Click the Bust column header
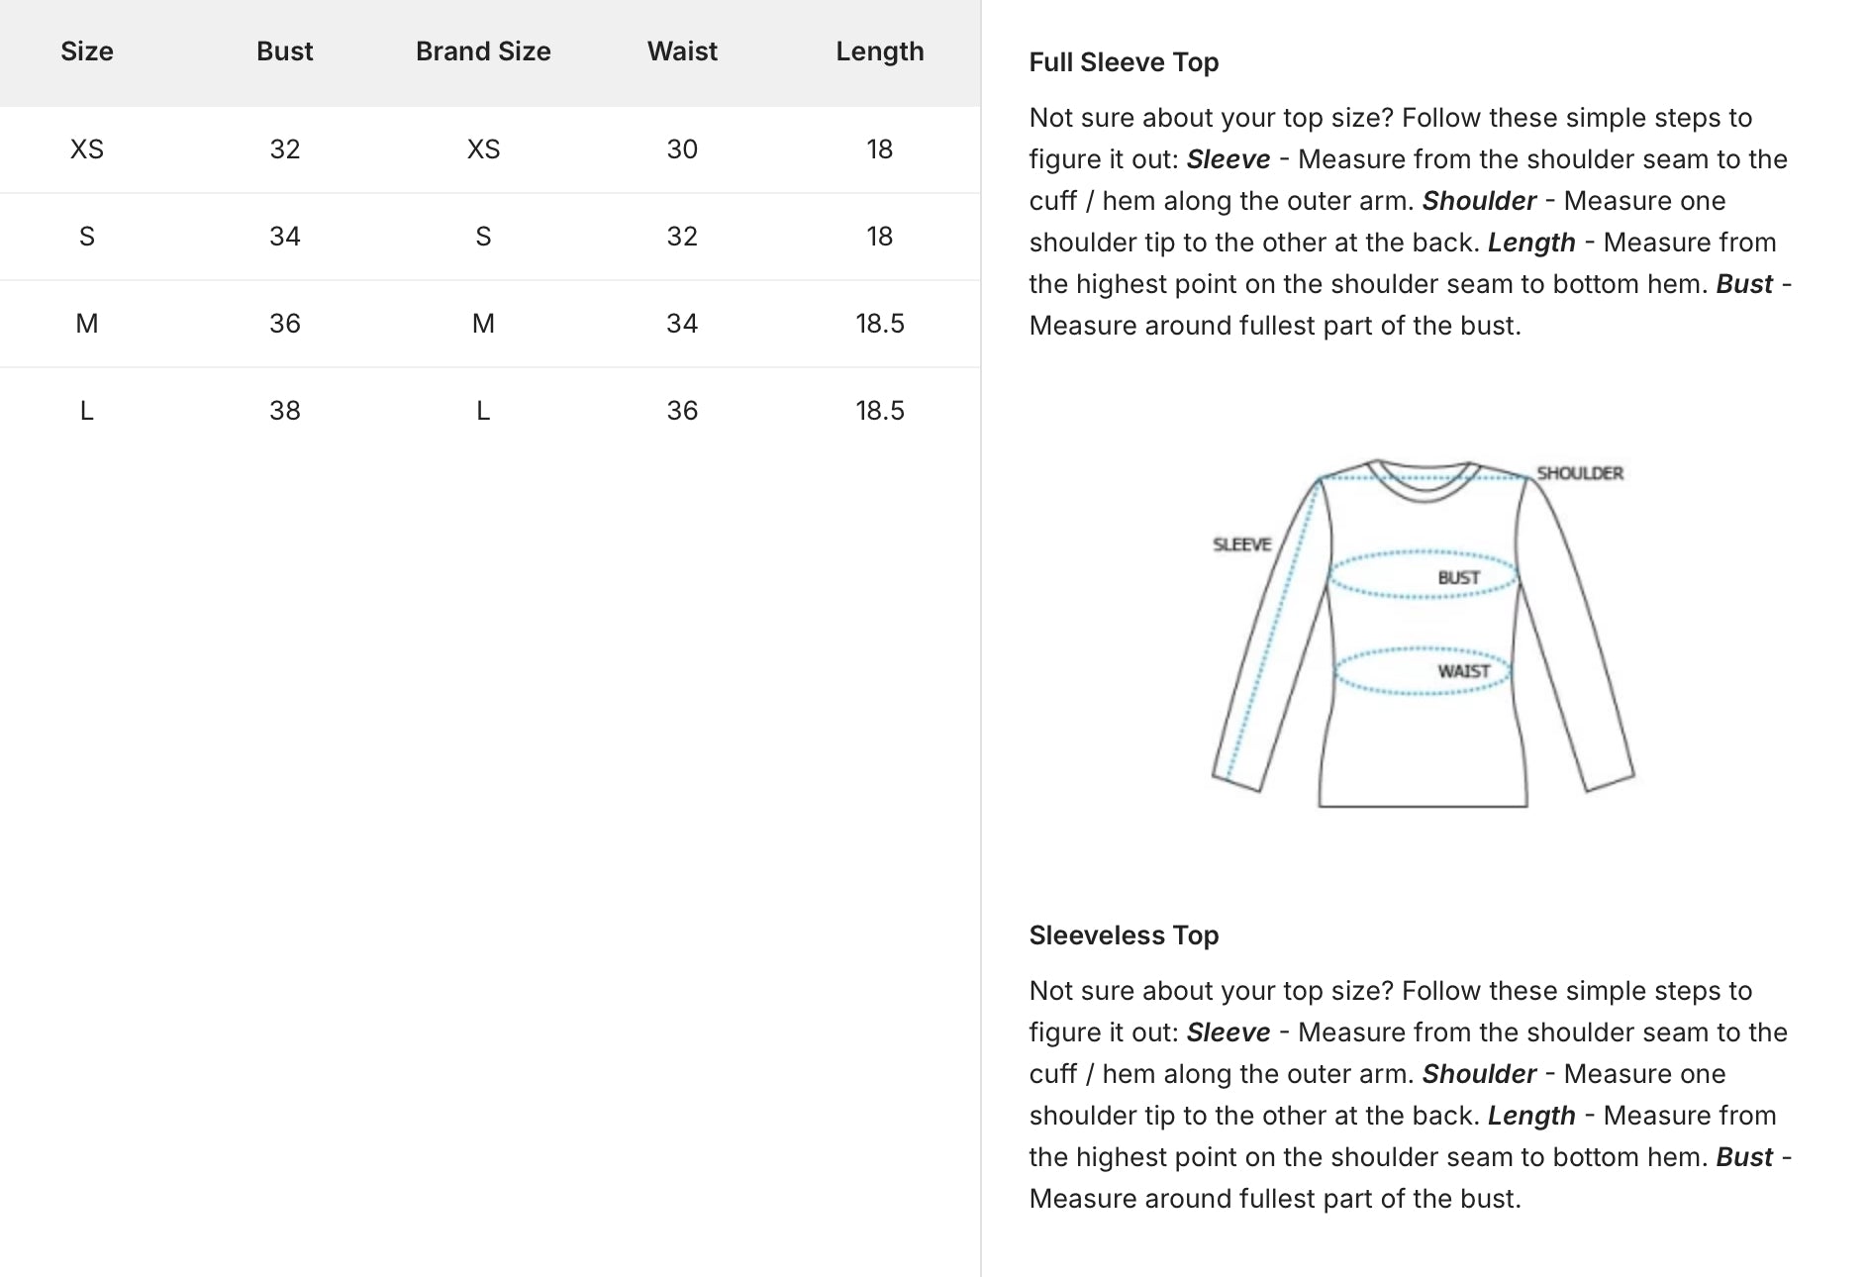This screenshot has width=1867, height=1277. coord(284,51)
